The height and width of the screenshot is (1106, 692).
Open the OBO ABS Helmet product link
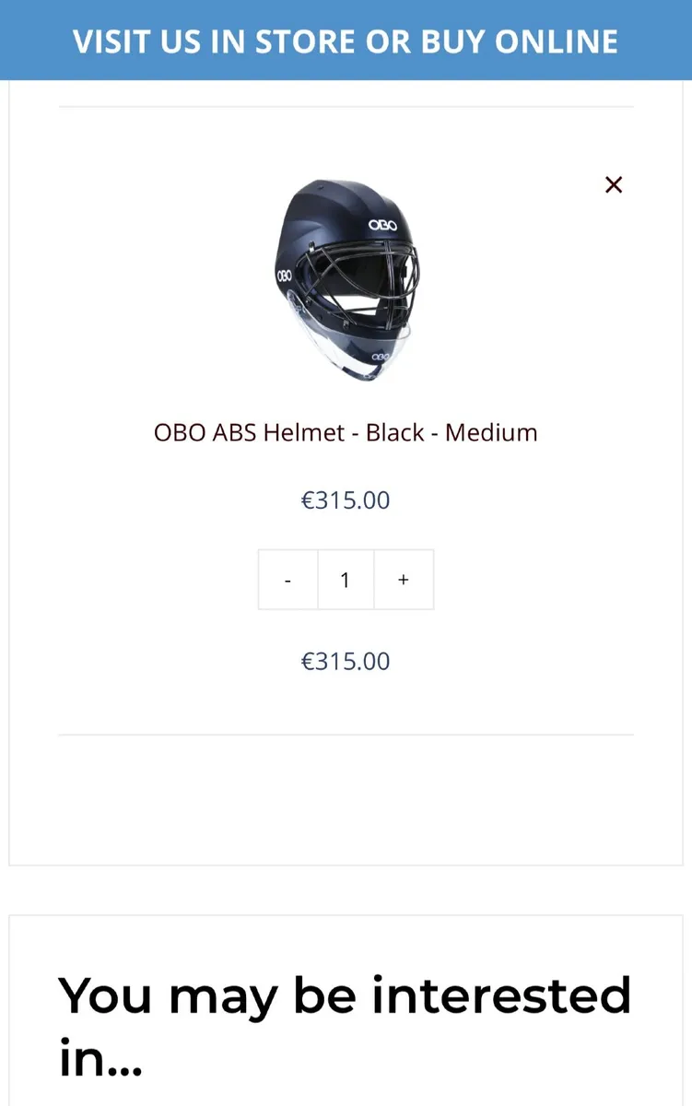click(x=346, y=432)
